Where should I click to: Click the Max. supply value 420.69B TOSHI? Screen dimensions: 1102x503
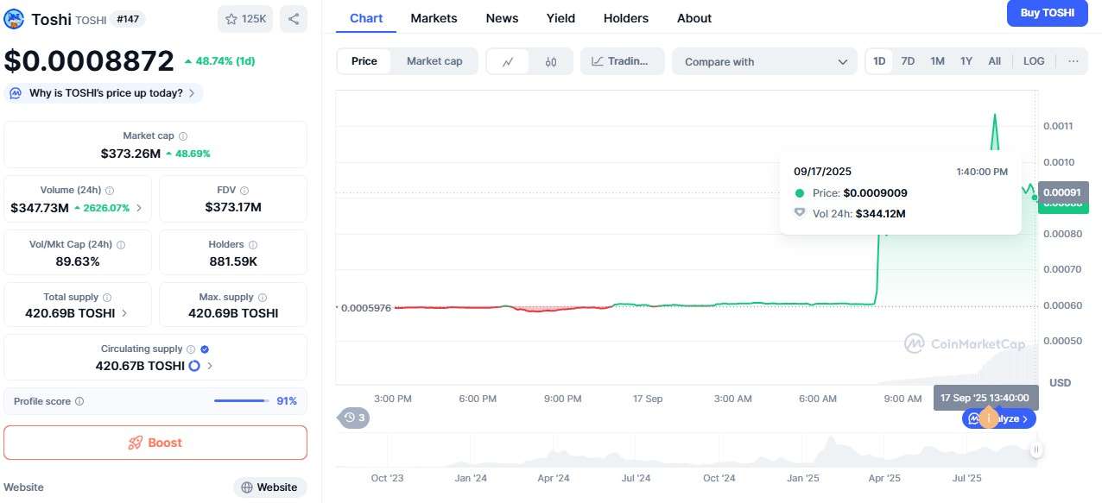coord(233,313)
